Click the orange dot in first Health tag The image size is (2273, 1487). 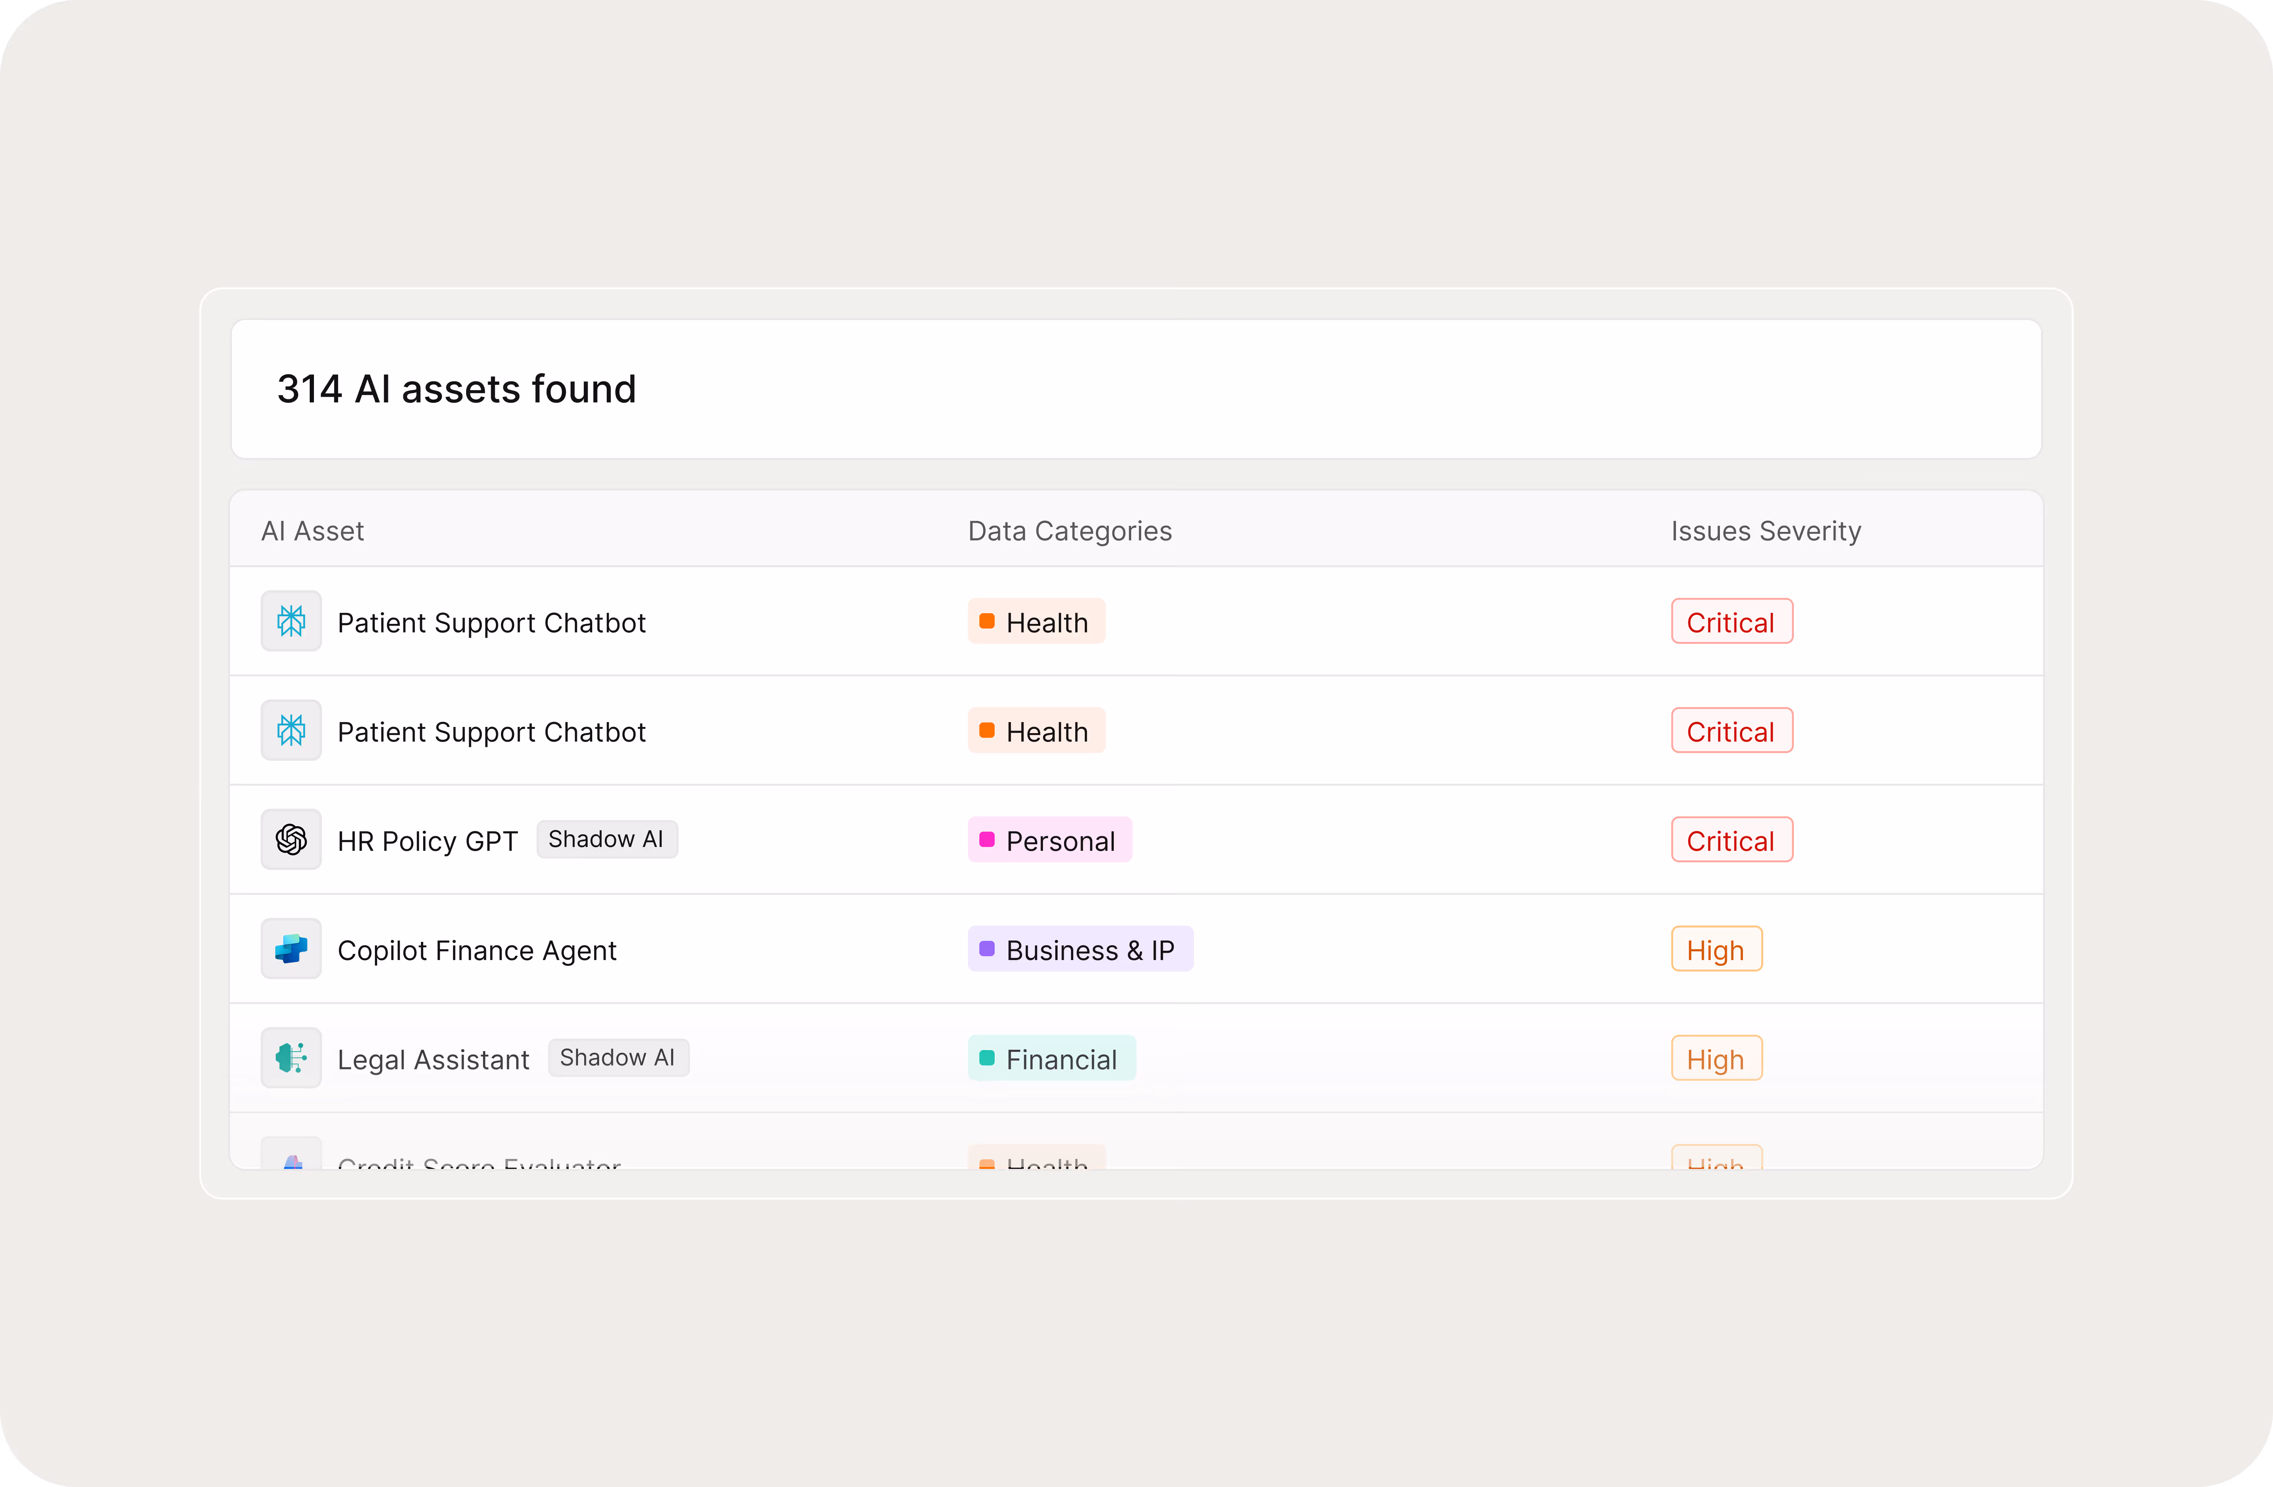coord(987,621)
